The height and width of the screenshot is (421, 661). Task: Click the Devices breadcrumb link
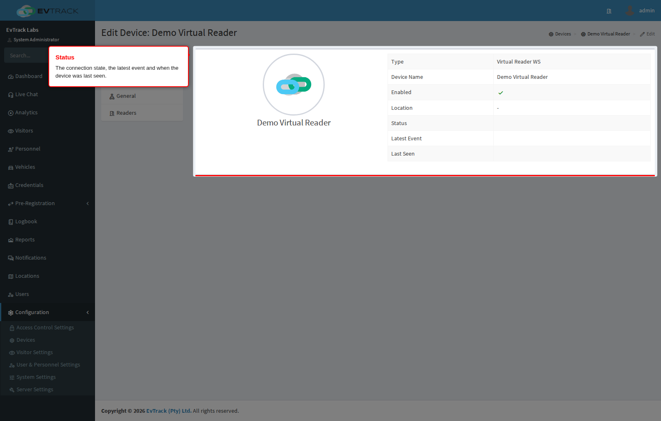tap(560, 34)
